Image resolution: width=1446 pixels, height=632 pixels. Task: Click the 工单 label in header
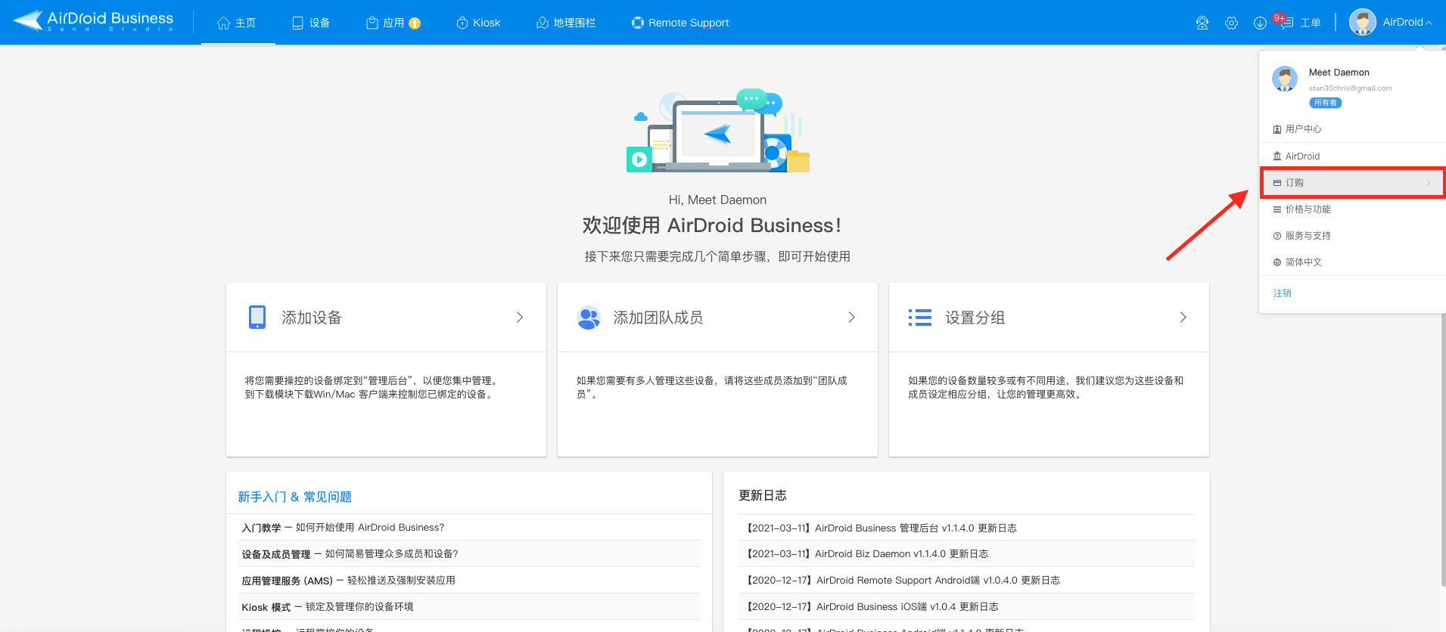click(x=1311, y=23)
